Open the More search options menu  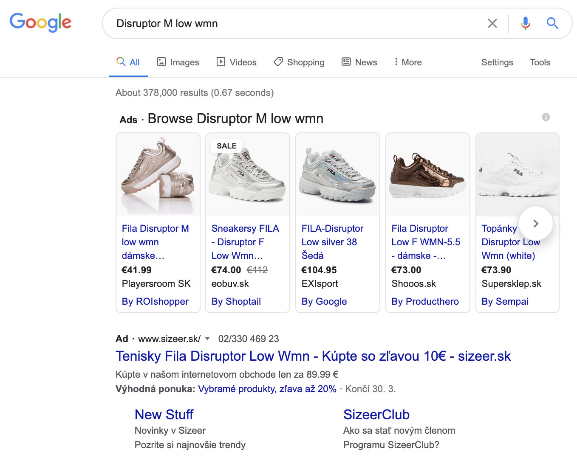coord(408,62)
